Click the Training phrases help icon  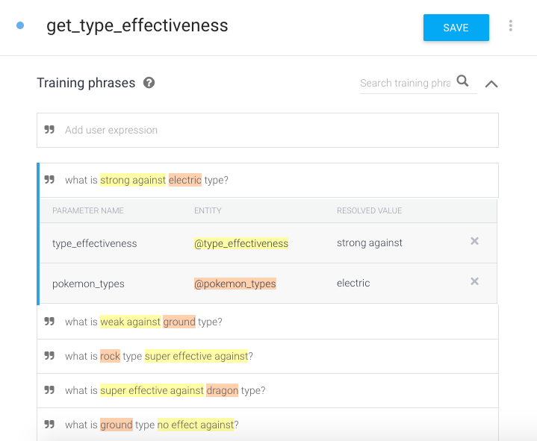click(149, 83)
